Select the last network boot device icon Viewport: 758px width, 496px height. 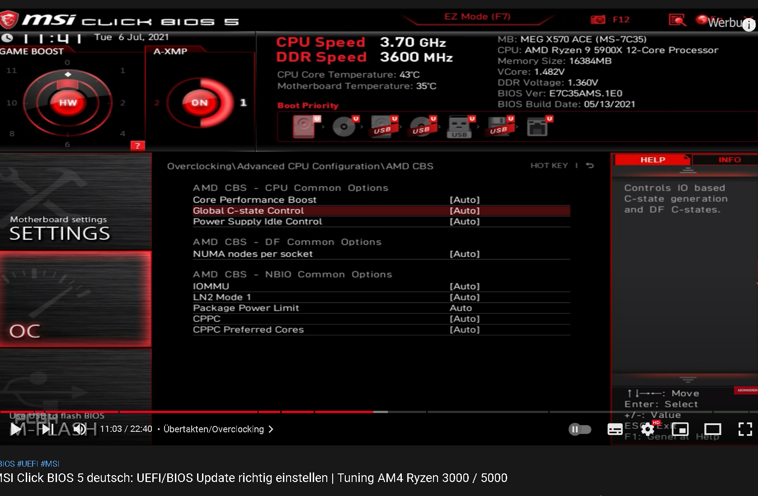pyautogui.click(x=537, y=126)
